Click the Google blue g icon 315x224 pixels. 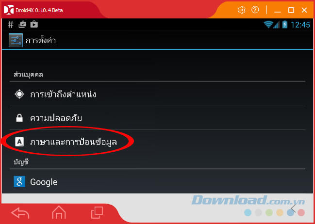(19, 182)
